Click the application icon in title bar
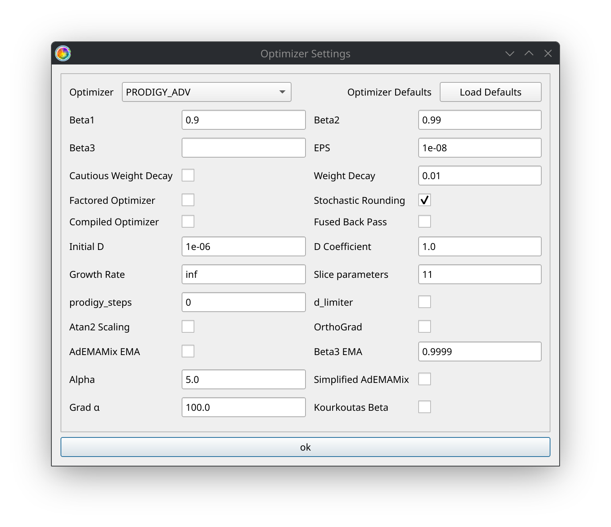 [x=63, y=53]
